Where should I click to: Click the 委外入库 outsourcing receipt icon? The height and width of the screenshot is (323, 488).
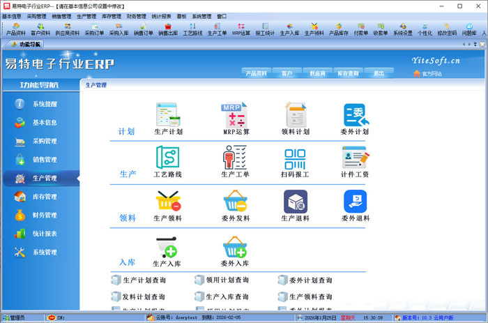pos(235,247)
